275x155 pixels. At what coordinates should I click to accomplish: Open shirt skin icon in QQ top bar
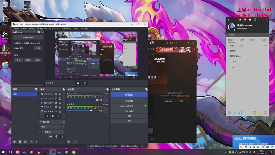point(250,20)
